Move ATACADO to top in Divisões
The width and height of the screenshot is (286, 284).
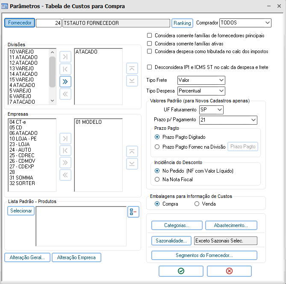[x=132, y=69]
